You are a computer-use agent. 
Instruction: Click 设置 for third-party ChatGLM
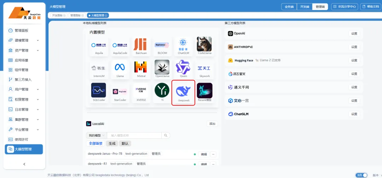(354, 114)
